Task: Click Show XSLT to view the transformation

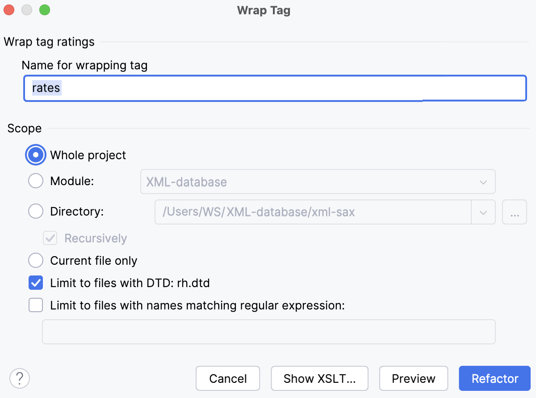Action: 319,378
